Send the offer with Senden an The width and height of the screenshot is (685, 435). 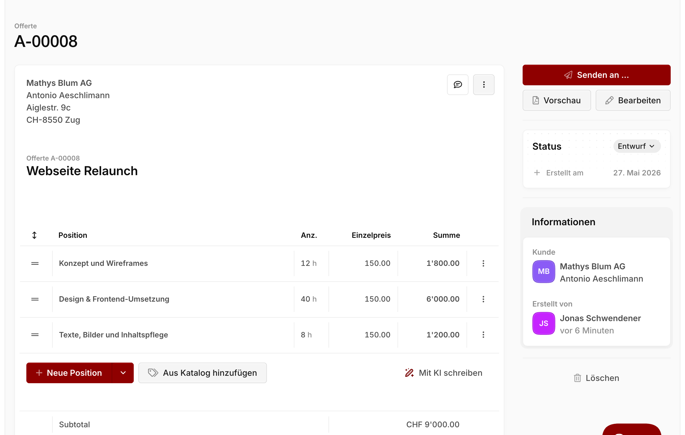[597, 75]
